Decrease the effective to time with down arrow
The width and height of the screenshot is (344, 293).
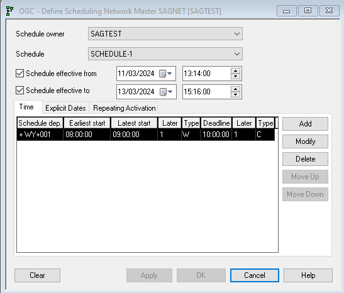tap(236, 94)
